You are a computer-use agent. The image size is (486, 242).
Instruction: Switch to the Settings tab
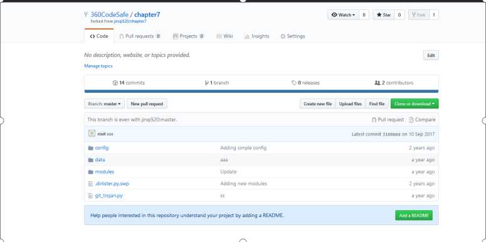293,36
